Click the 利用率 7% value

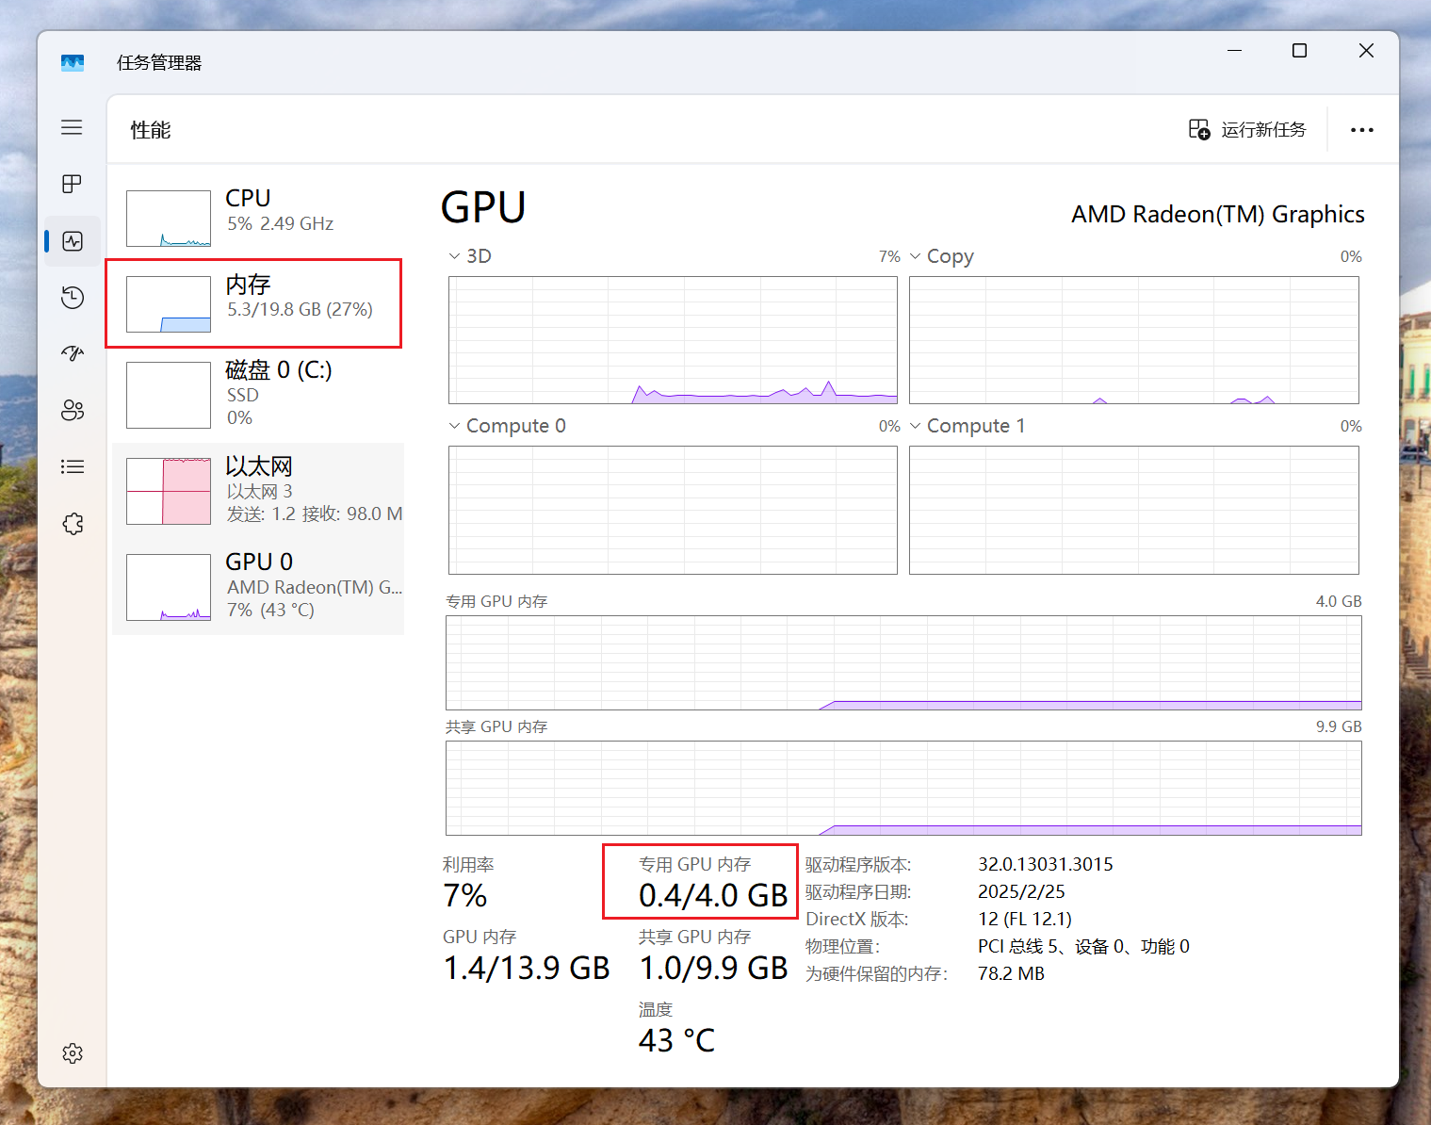[x=465, y=895]
